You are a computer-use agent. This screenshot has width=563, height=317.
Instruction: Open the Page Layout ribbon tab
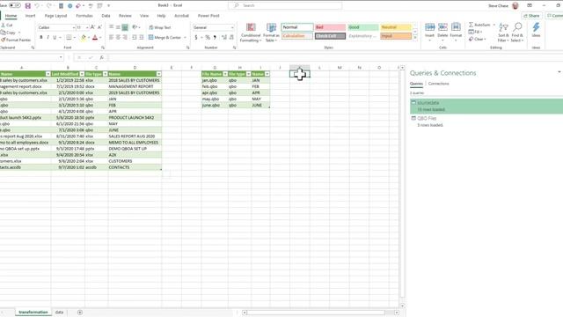[55, 16]
